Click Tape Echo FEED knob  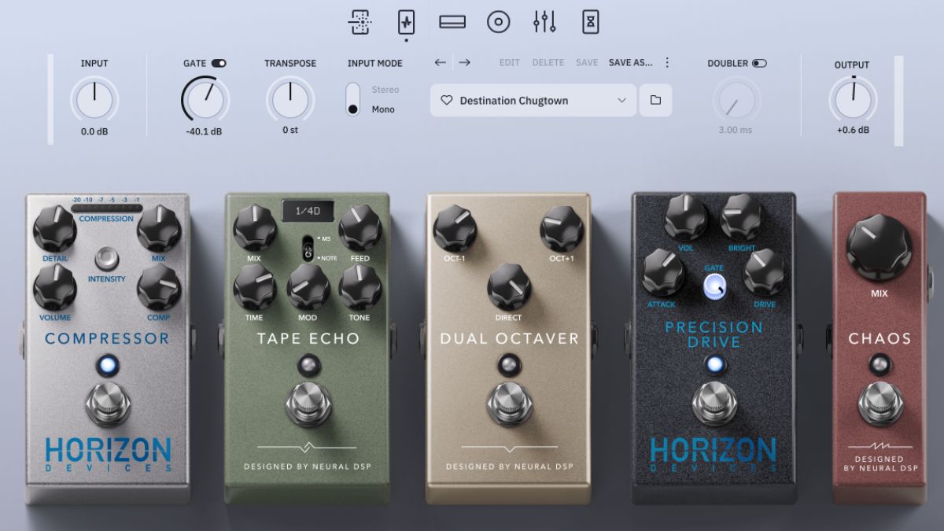360,227
